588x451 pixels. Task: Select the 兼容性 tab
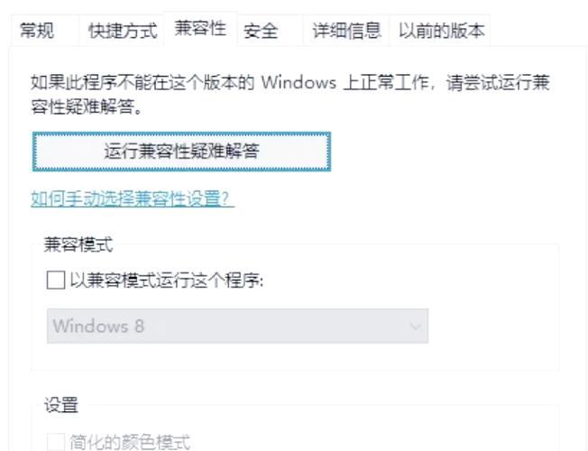pos(200,29)
